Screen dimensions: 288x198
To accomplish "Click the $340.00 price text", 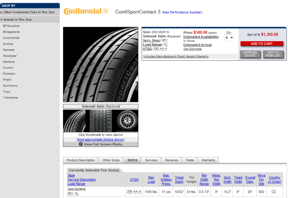I will pos(200,32).
